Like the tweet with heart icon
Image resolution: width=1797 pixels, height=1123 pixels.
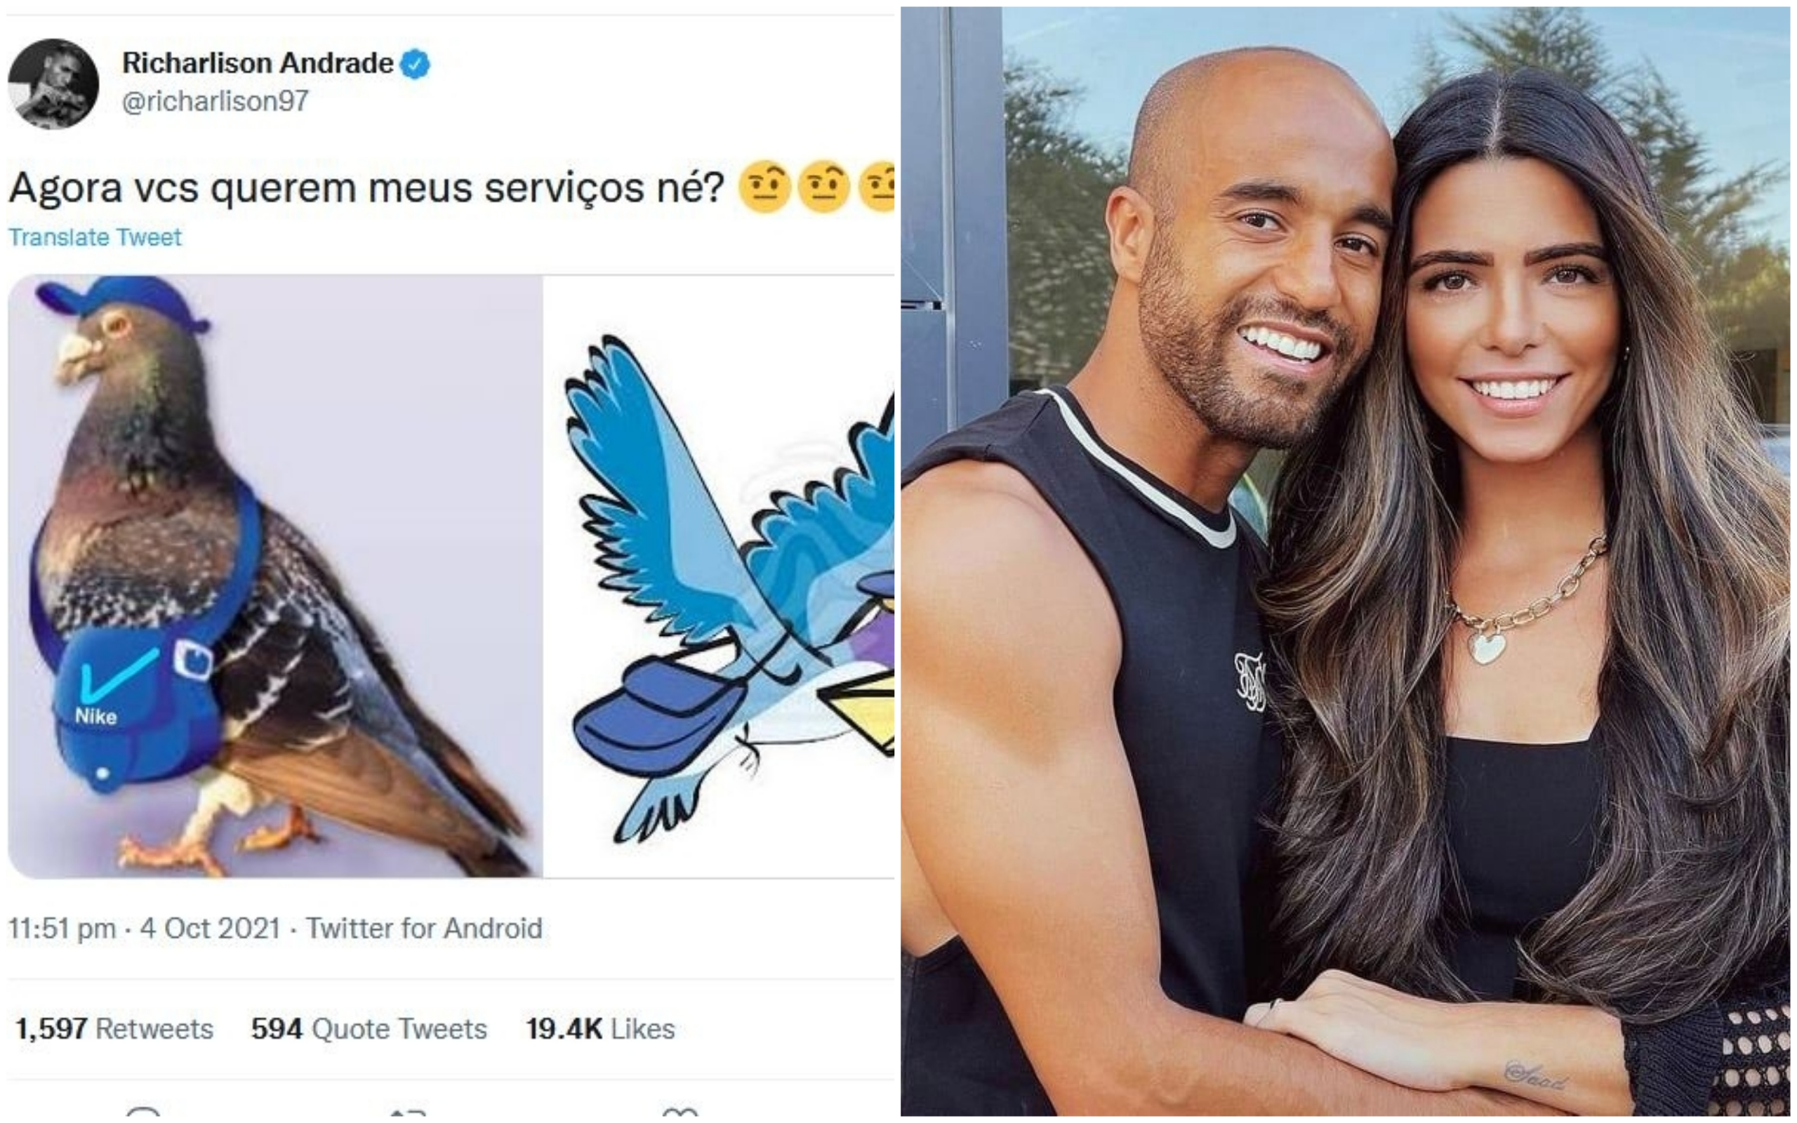[x=679, y=1113]
